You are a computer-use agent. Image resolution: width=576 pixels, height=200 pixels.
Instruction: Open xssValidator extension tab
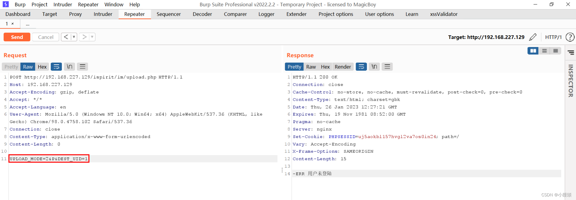(444, 14)
